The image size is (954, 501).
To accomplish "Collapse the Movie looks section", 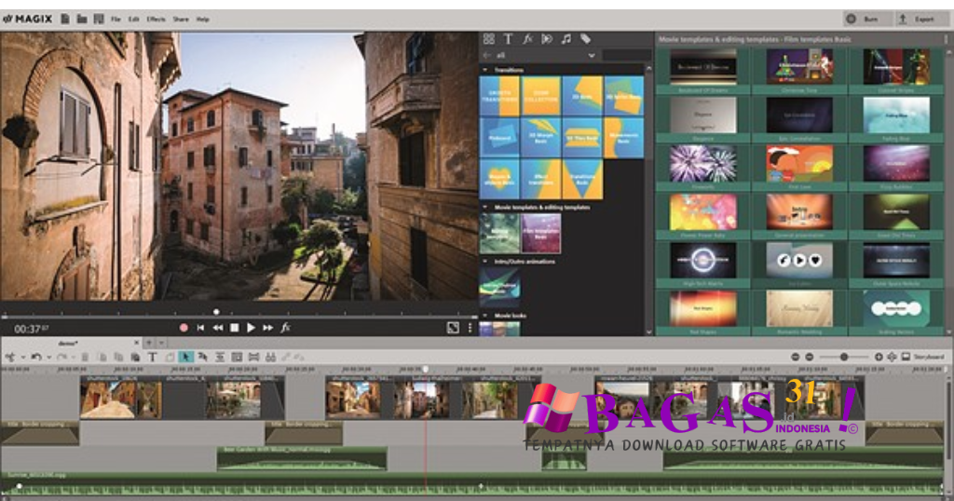I will point(484,316).
